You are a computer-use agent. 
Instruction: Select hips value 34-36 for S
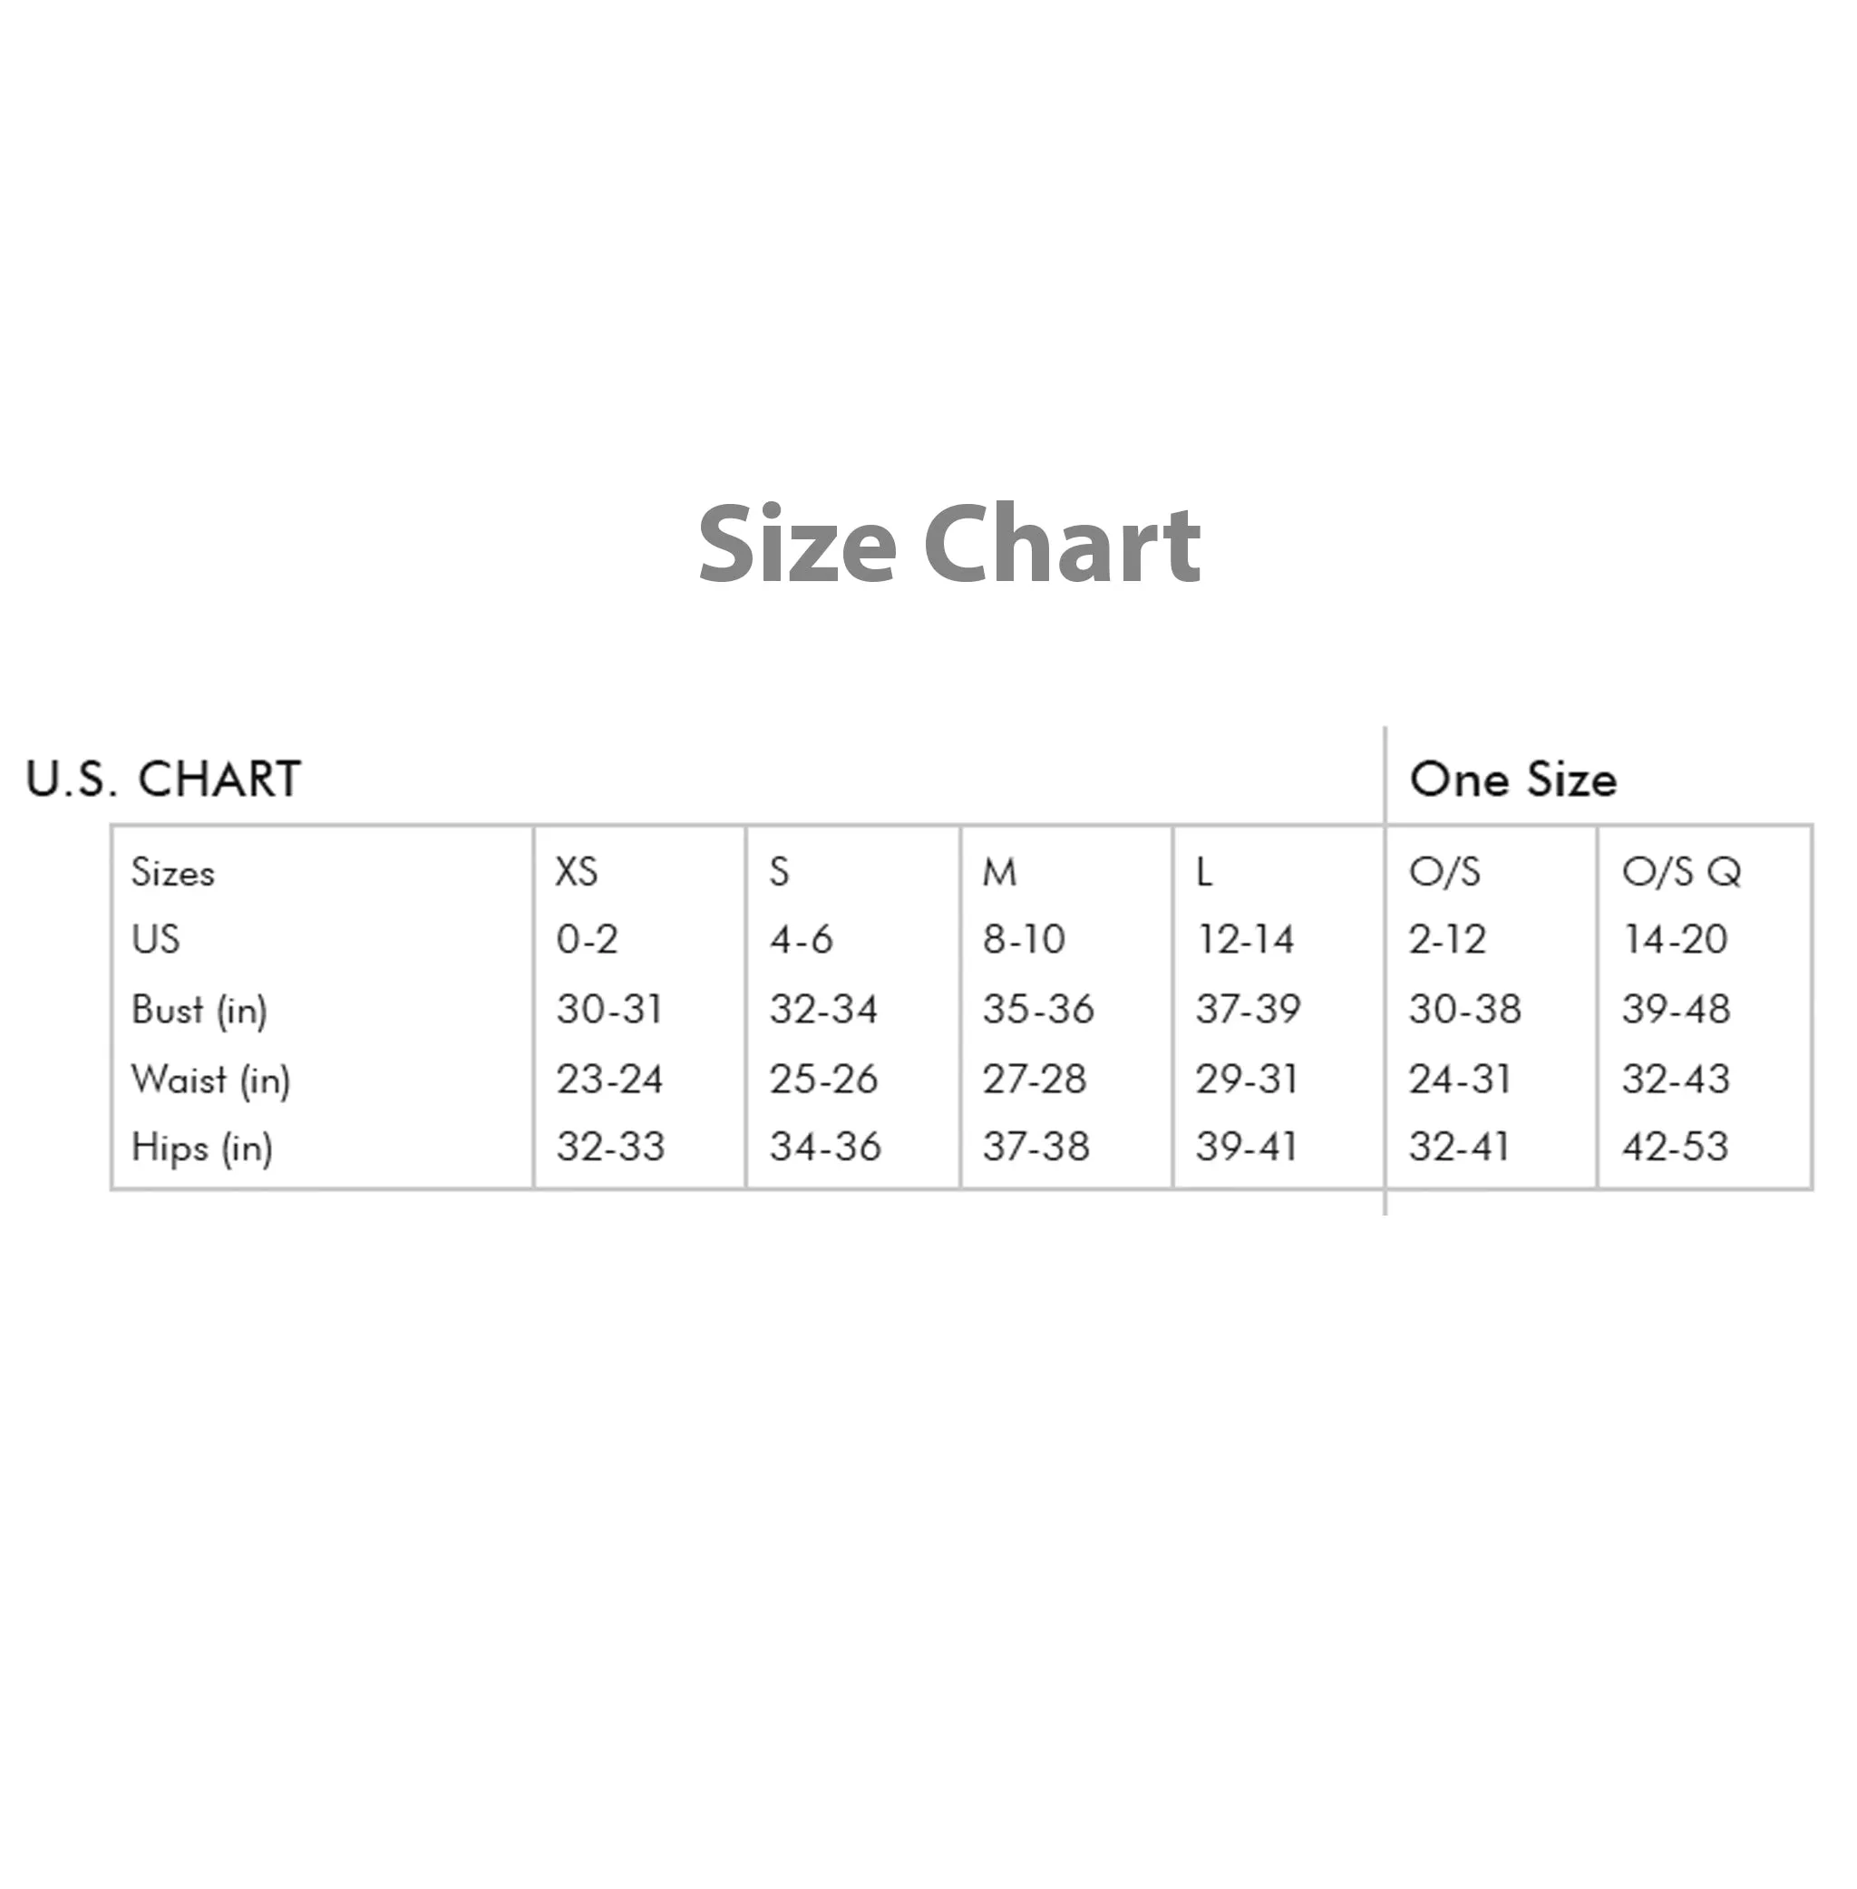click(x=825, y=1146)
